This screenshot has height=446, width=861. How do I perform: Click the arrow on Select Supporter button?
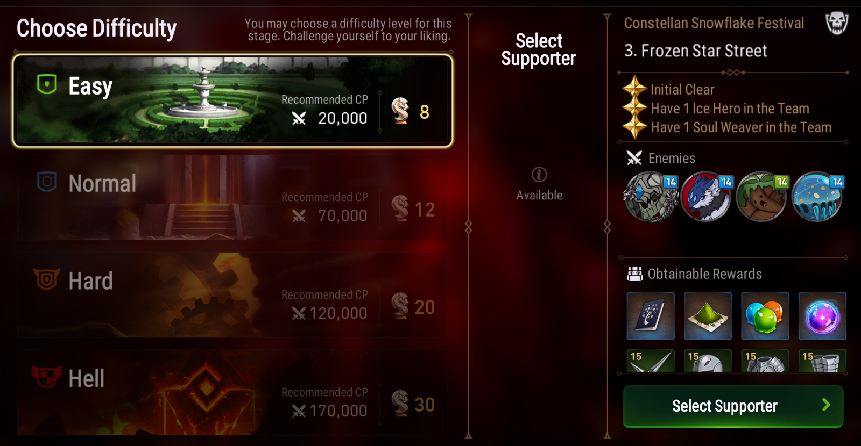click(826, 405)
